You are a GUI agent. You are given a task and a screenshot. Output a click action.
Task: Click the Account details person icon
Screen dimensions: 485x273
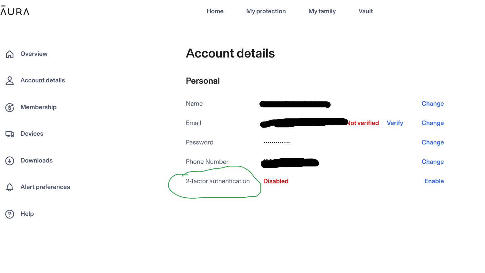click(x=10, y=81)
